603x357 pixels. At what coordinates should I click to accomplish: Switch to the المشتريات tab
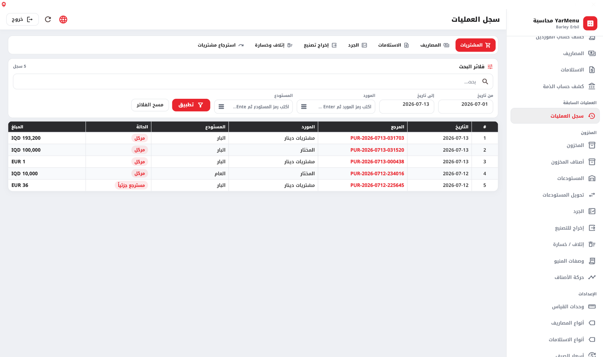coord(475,45)
